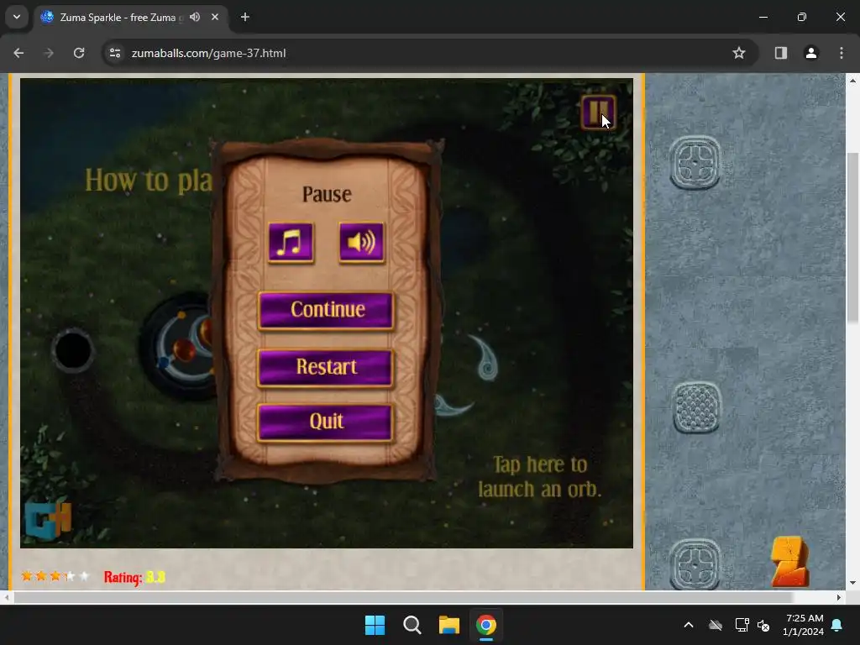Click the Continue button

pyautogui.click(x=327, y=310)
